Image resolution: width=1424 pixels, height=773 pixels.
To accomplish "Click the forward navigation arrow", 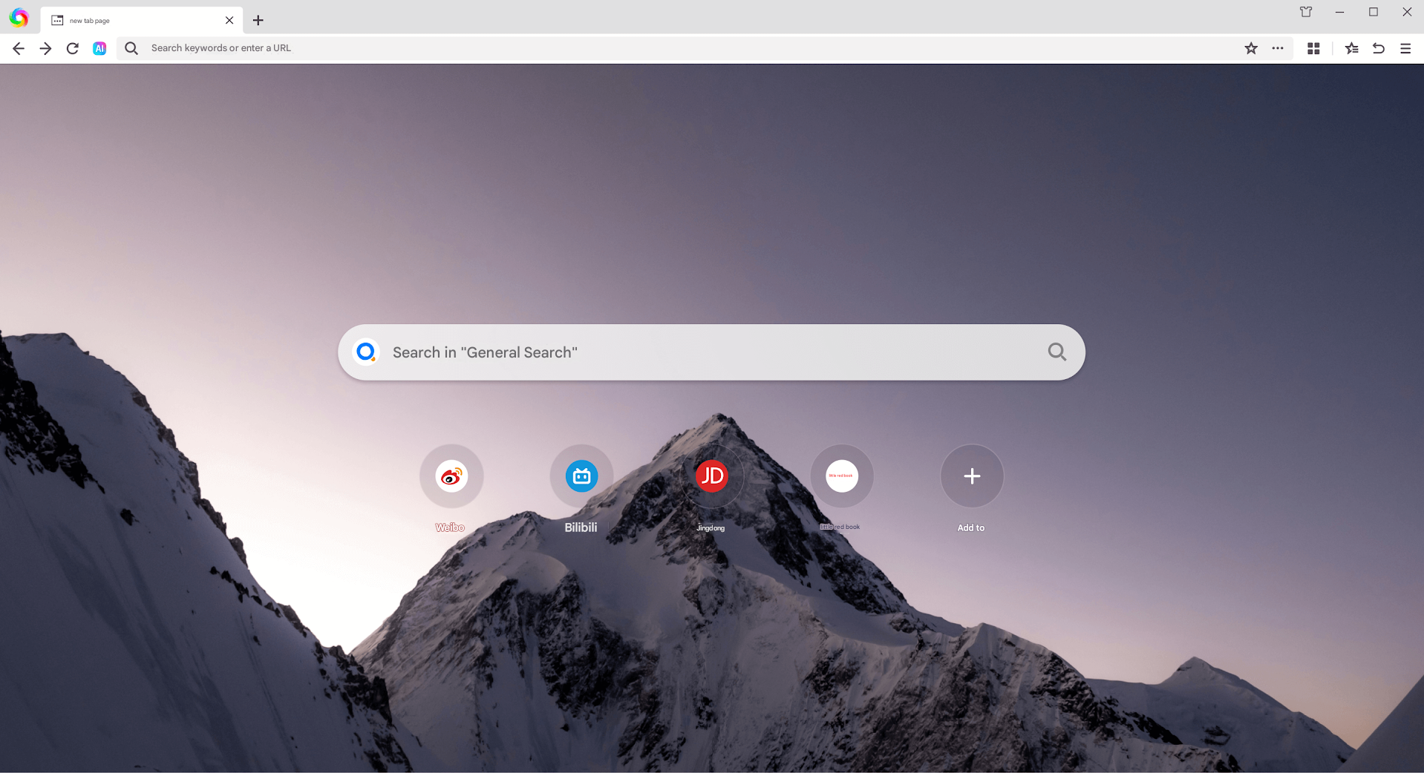I will click(x=45, y=48).
